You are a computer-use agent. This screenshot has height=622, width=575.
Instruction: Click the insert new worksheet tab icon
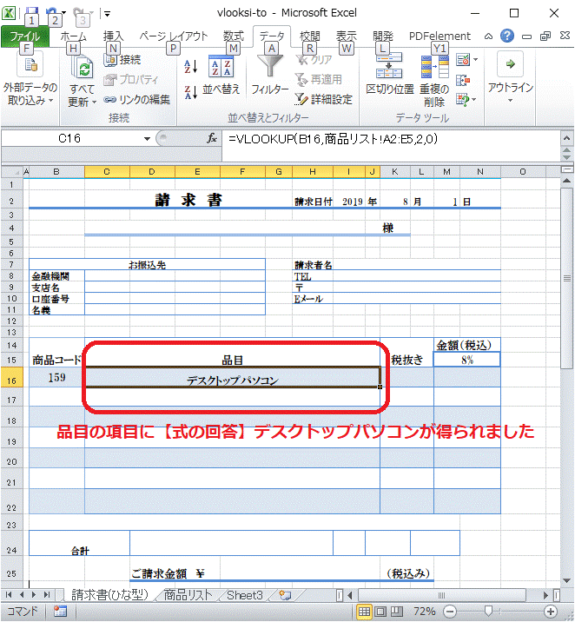click(283, 595)
